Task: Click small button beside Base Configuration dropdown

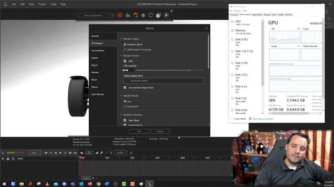Action: coord(112,15)
